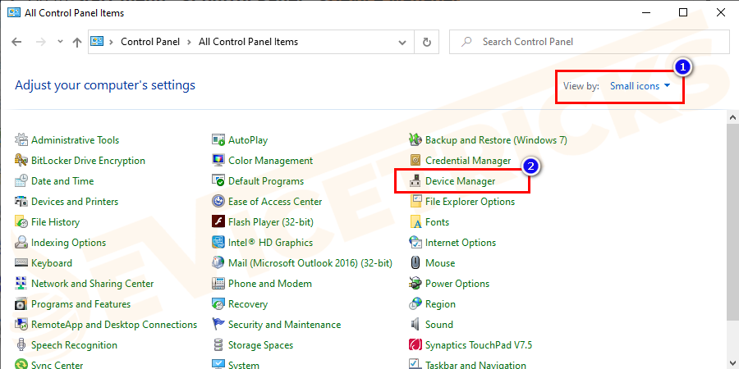Click the RemoteApp and Desktop Connections icon
This screenshot has width=739, height=369.
(21, 324)
